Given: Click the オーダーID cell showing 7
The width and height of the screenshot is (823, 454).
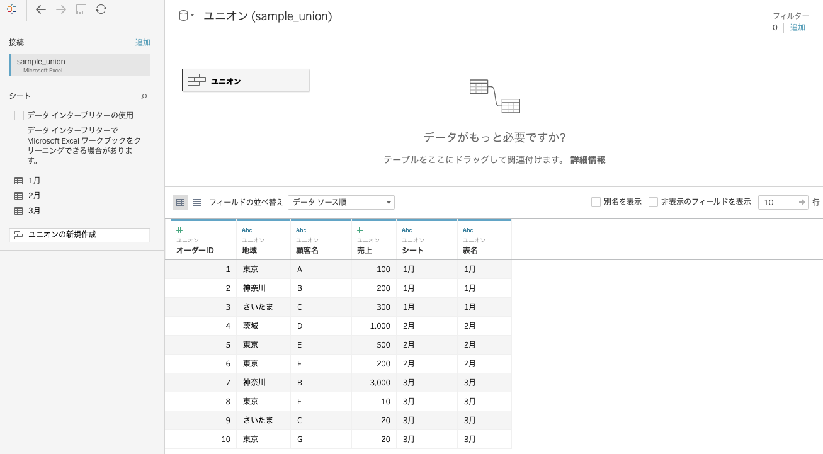Looking at the screenshot, I should pos(203,383).
